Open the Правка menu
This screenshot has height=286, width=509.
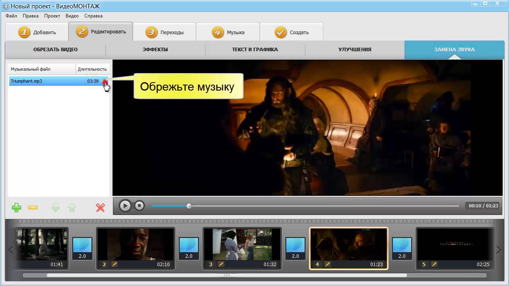[31, 16]
